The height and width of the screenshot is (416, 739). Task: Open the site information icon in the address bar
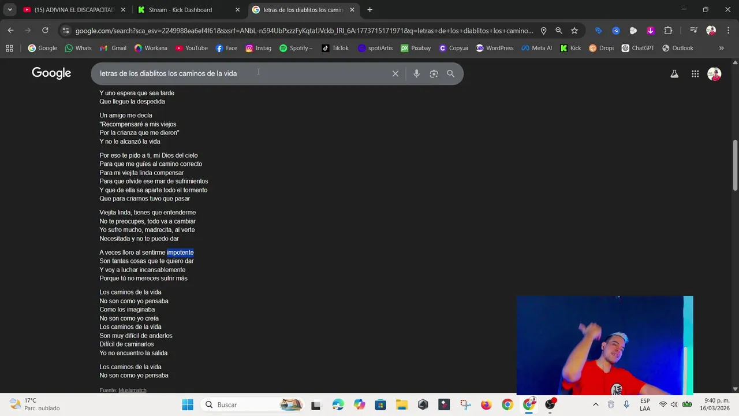click(x=65, y=31)
